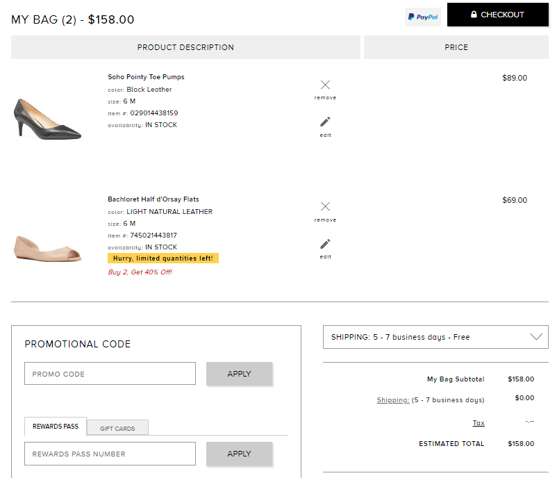Click the Rewards Pass Number field
The width and height of the screenshot is (557, 478).
click(110, 454)
